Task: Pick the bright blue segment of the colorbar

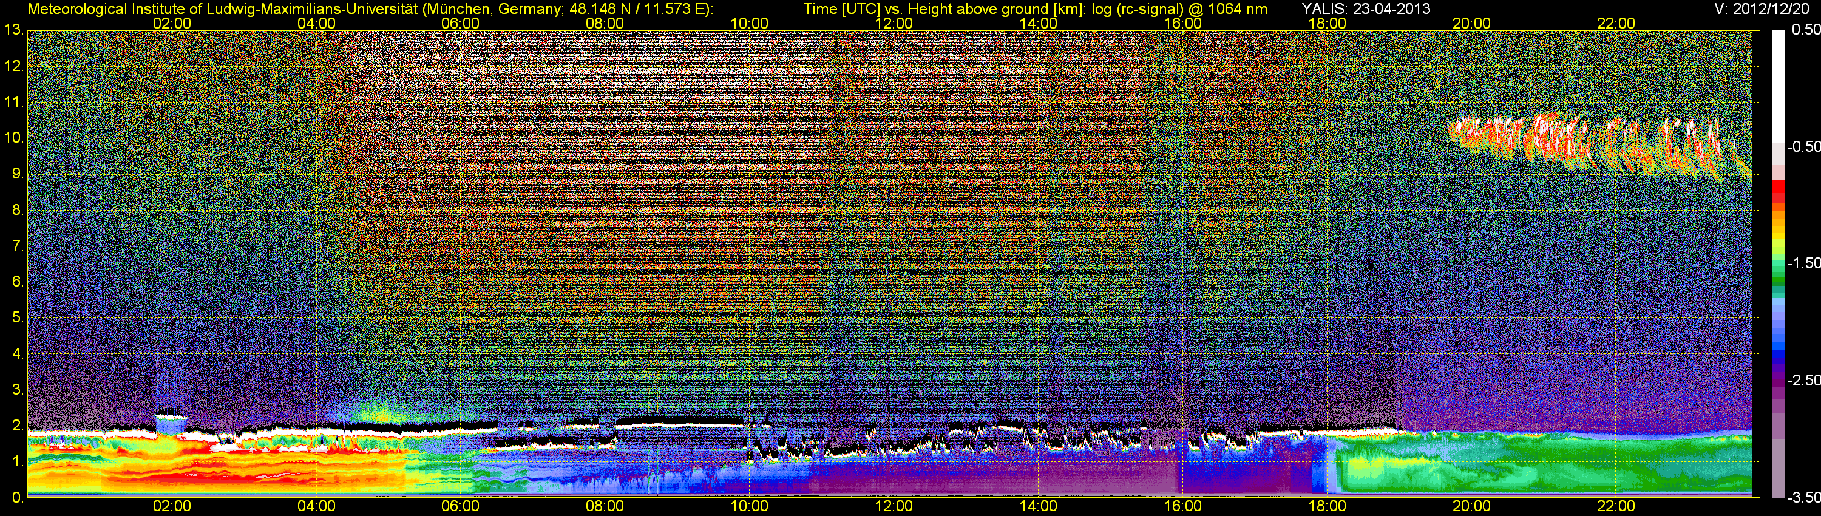Action: (1779, 345)
